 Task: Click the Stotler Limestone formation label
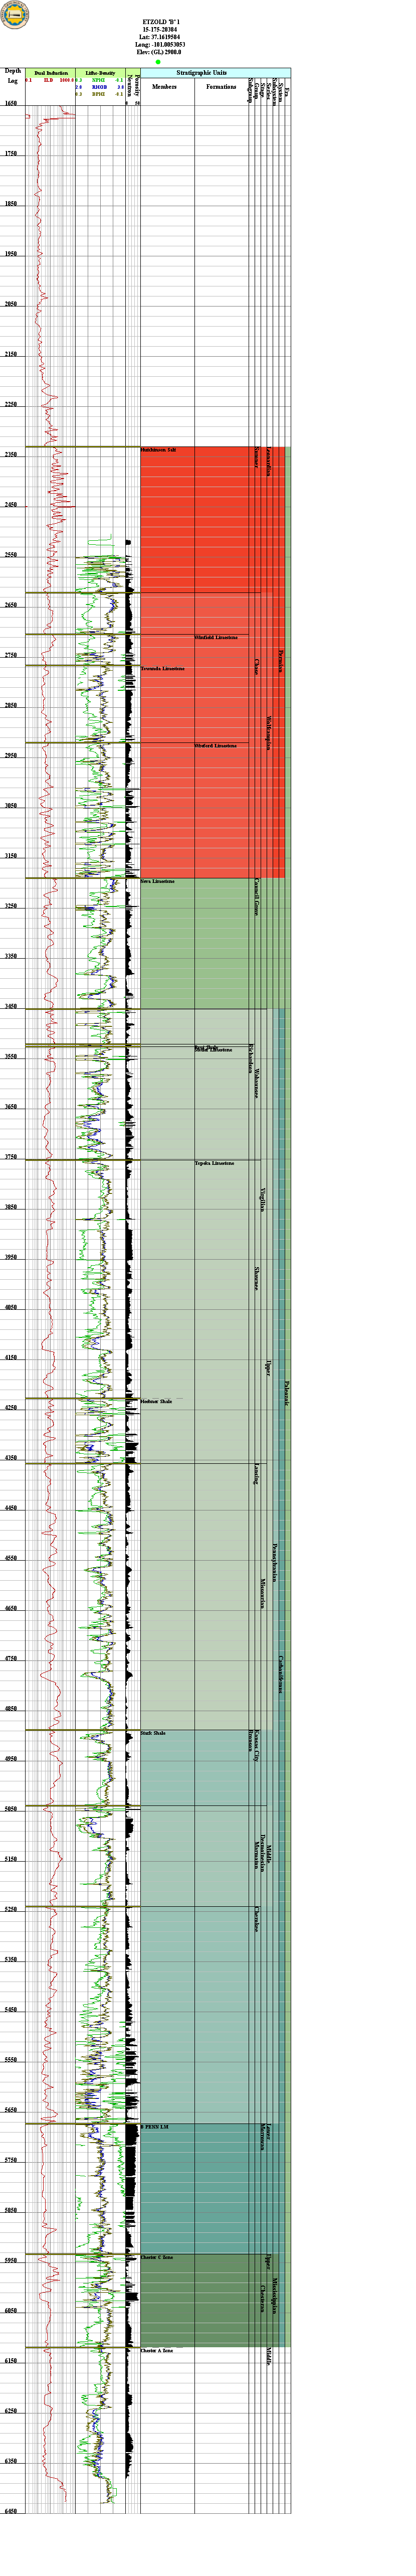pyautogui.click(x=214, y=1050)
